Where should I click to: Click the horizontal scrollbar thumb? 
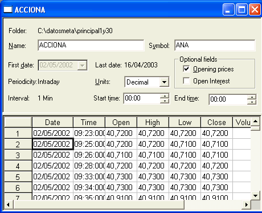[x=99, y=205]
